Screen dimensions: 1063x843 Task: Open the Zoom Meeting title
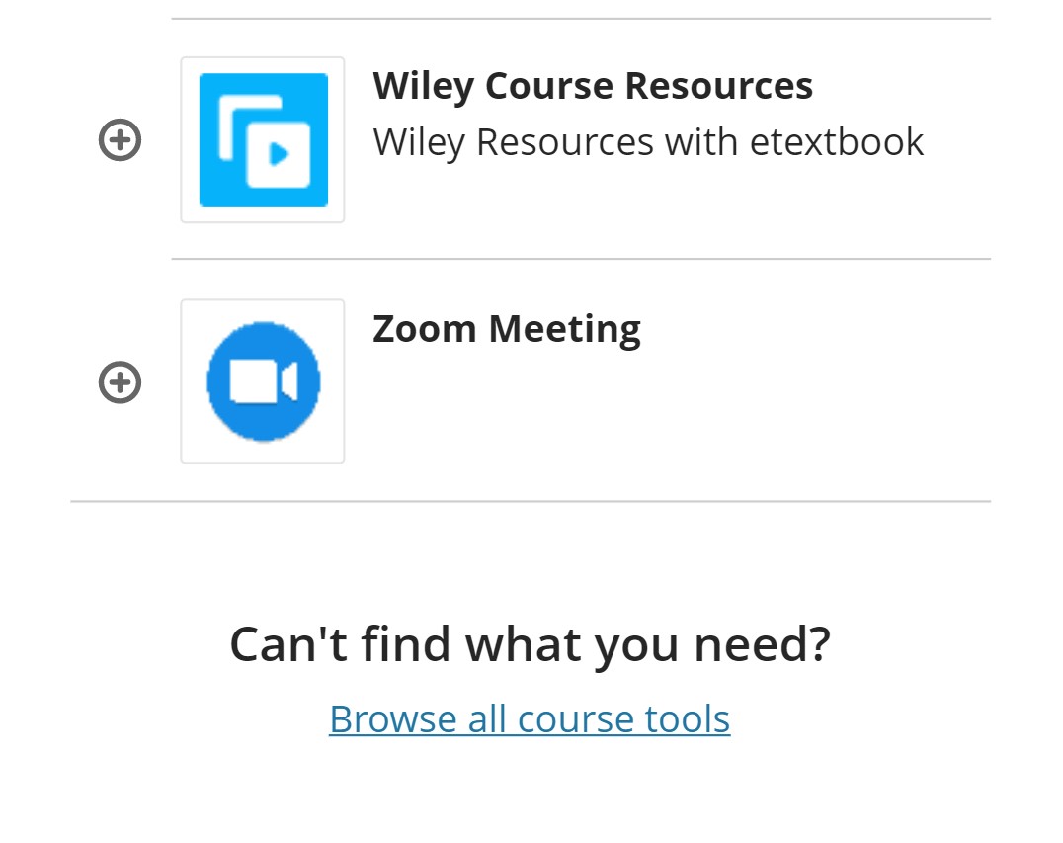[507, 330]
